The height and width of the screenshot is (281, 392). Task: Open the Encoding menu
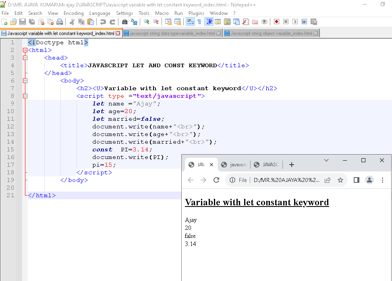click(73, 13)
